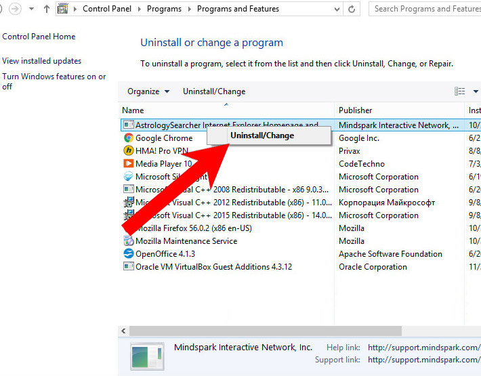Click publisher Privax cell
The width and height of the screenshot is (481, 376).
click(350, 151)
